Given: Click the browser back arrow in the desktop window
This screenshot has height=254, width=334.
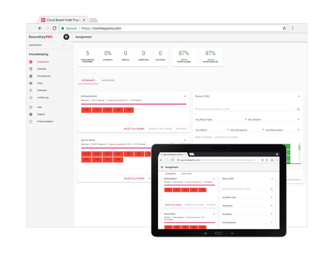Looking at the screenshot, I should pyautogui.click(x=40, y=28).
